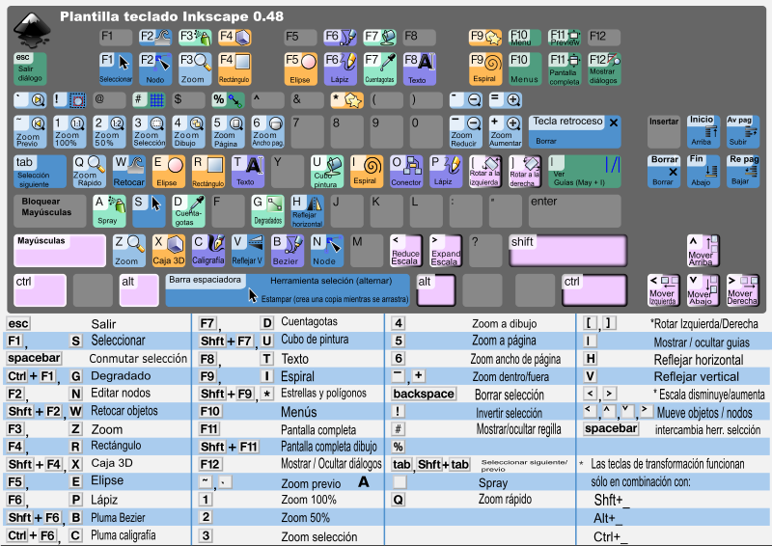This screenshot has width=772, height=546.
Task: Choose the F4 Rectángulo tool key
Action: point(234,68)
